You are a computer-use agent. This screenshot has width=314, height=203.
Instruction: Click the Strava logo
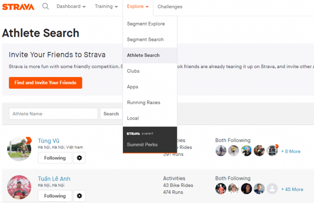coord(18,7)
